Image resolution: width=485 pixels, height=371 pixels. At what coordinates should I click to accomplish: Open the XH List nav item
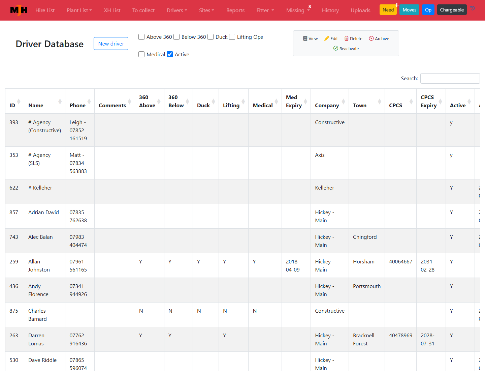pos(112,10)
